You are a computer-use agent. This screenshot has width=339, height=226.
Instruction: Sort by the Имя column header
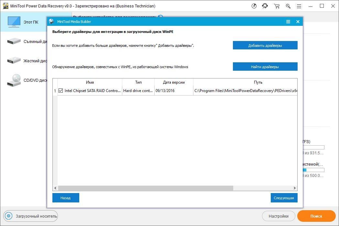[x=90, y=82]
